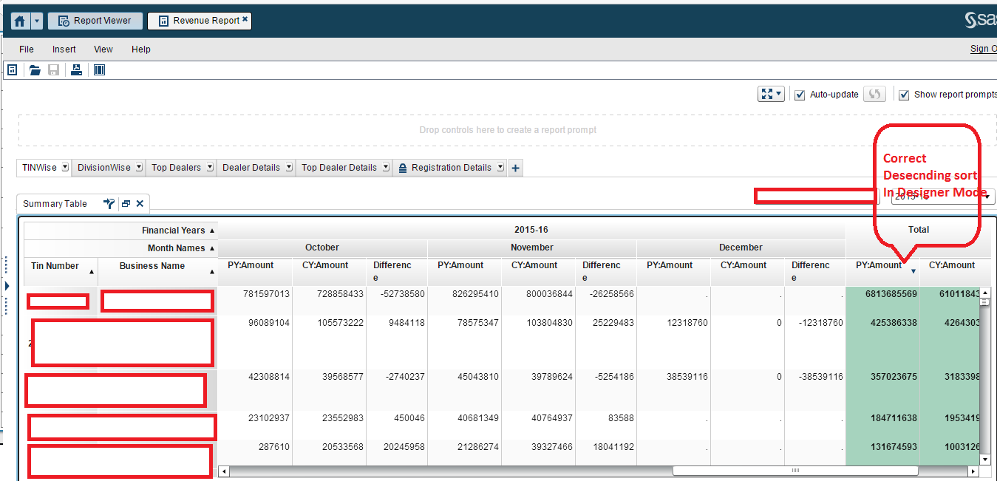Click the Report Viewer button
997x481 pixels.
coord(95,20)
